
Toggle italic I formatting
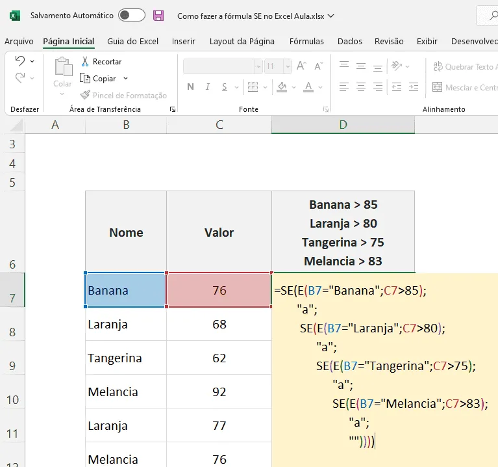click(x=207, y=87)
